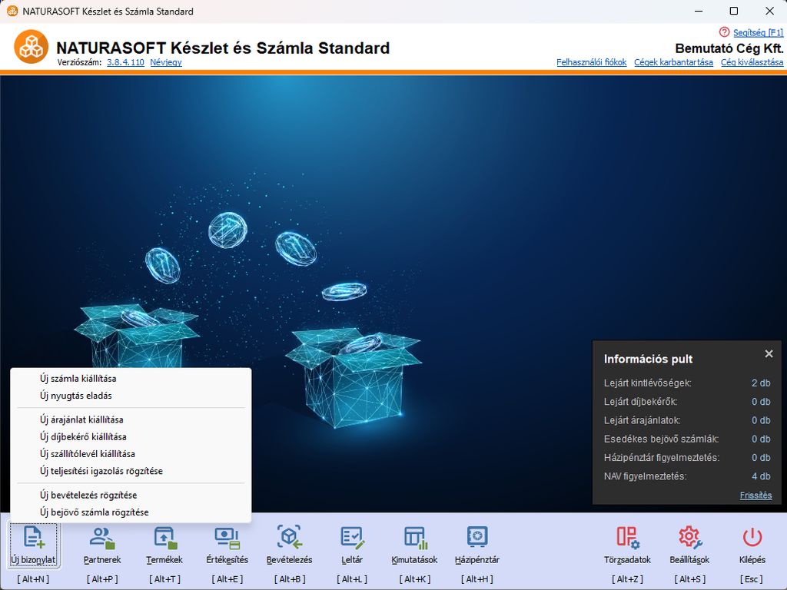Click the Termékek icon

coord(164,538)
